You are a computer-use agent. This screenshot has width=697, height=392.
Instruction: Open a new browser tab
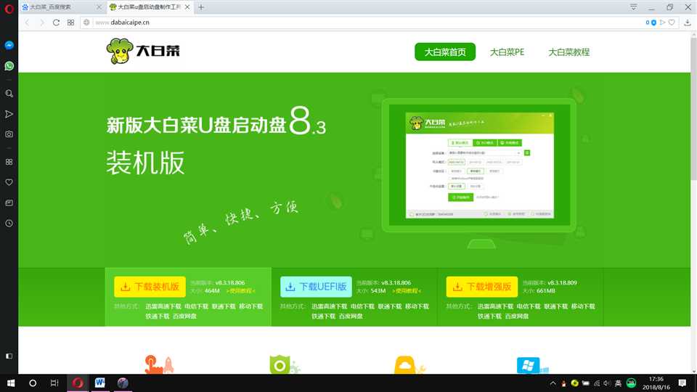[201, 7]
